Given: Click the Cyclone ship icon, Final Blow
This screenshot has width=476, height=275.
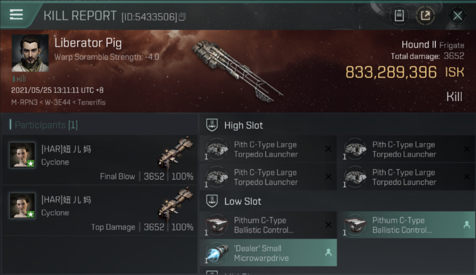Looking at the screenshot, I should (176, 153).
